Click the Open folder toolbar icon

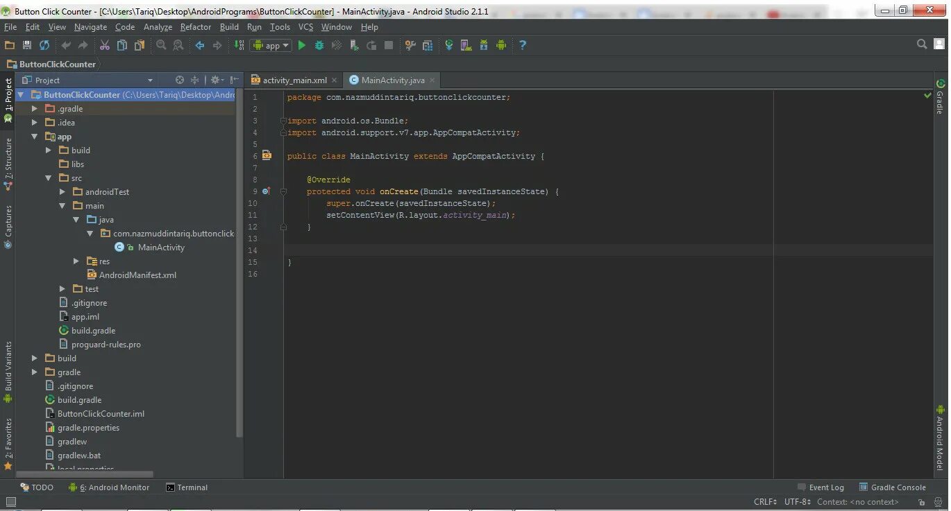tap(10, 45)
